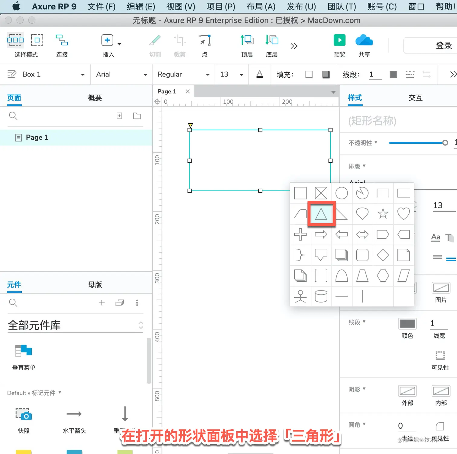Select the diamond shape
457x454 pixels.
click(x=383, y=255)
